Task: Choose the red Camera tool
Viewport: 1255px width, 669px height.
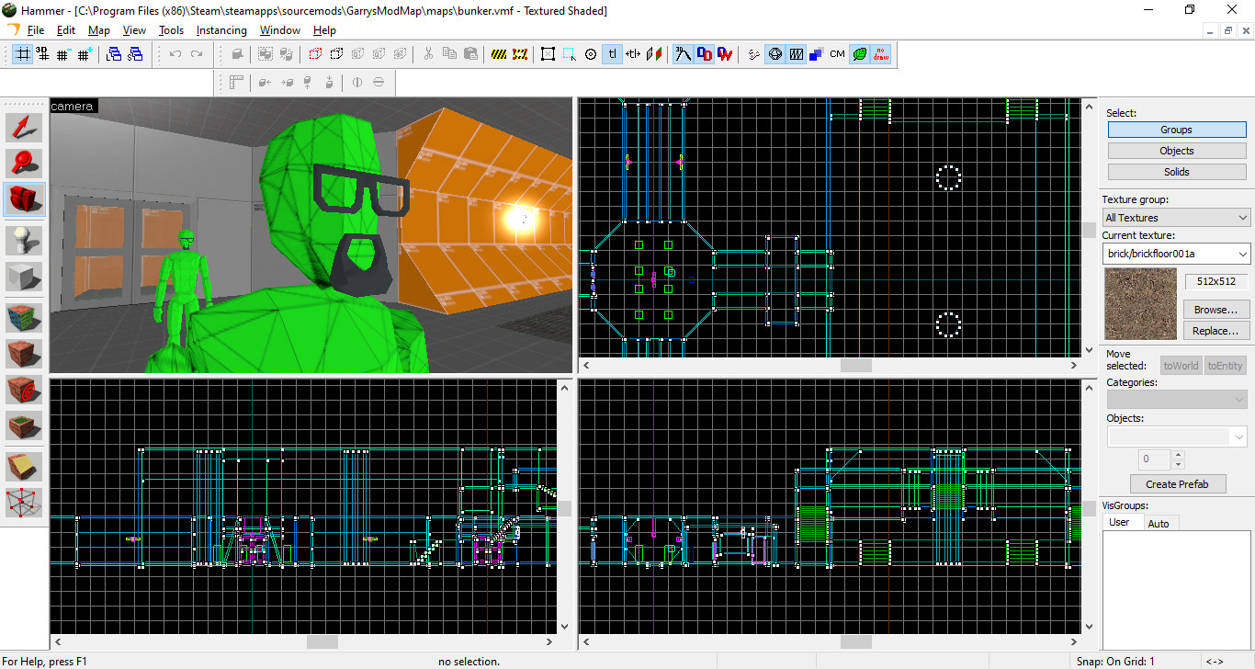Action: (24, 198)
